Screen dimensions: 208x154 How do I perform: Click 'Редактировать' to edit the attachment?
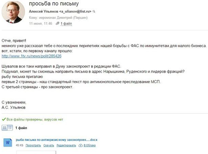(66, 145)
